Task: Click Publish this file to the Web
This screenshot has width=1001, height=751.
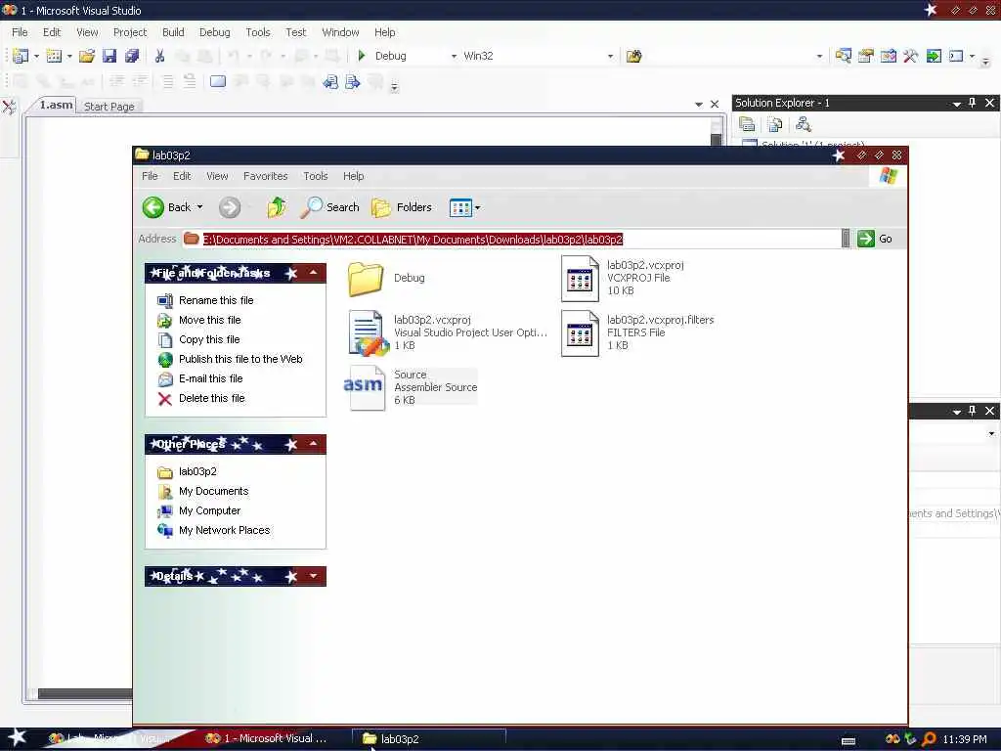Action: (x=240, y=359)
